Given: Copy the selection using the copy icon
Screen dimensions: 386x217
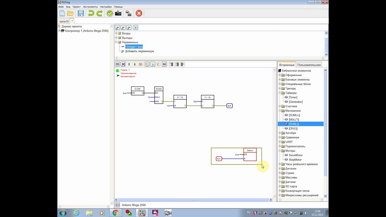Looking at the screenshot, I should pos(147,64).
